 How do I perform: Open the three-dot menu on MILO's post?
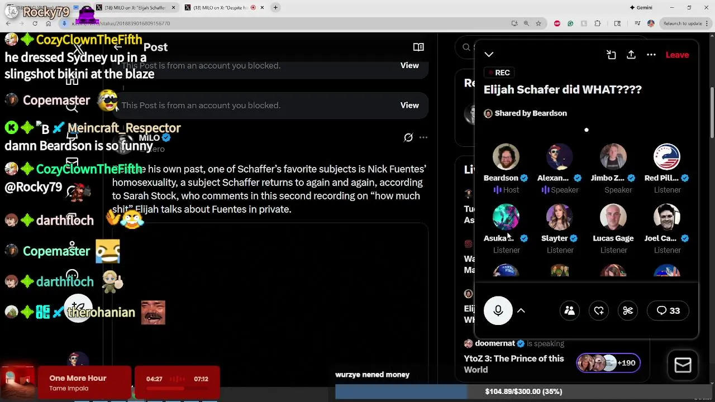click(423, 137)
